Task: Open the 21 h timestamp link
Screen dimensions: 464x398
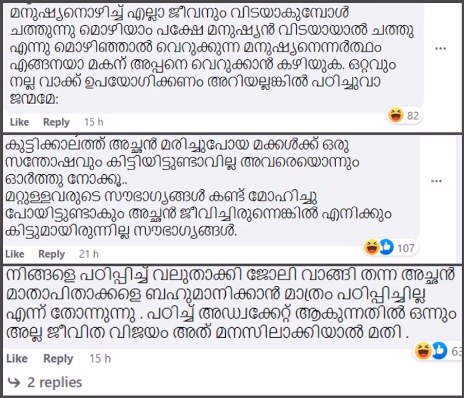Action: click(89, 254)
